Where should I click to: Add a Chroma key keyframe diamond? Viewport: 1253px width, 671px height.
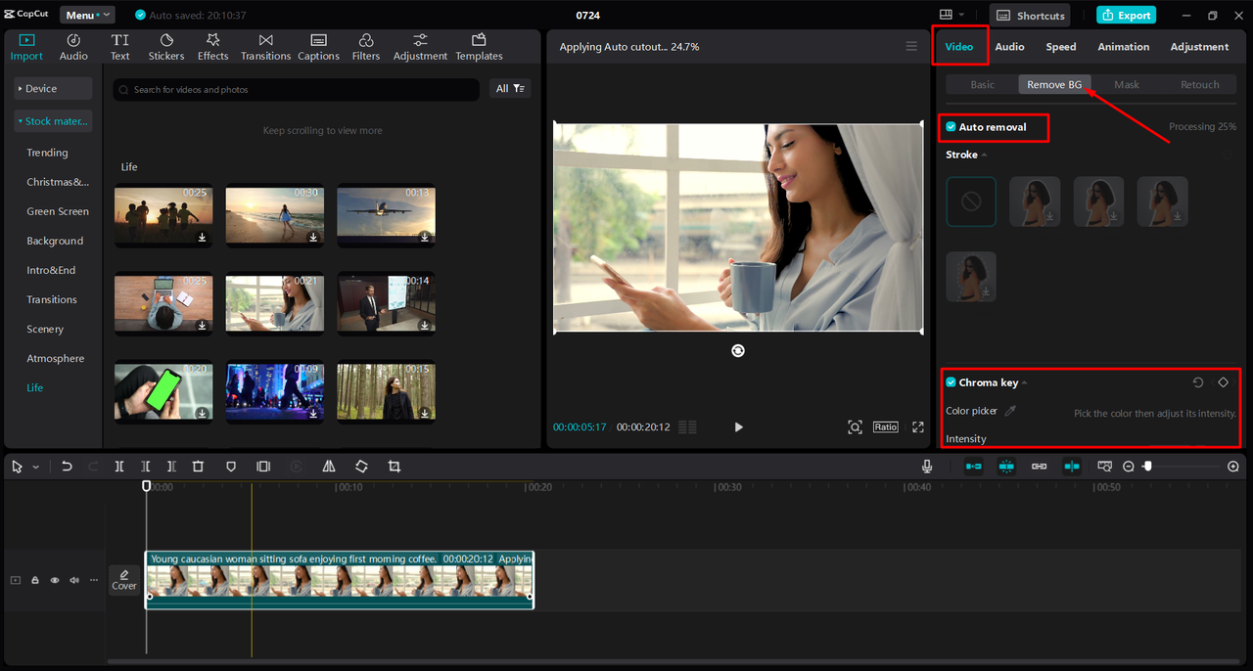coord(1223,382)
